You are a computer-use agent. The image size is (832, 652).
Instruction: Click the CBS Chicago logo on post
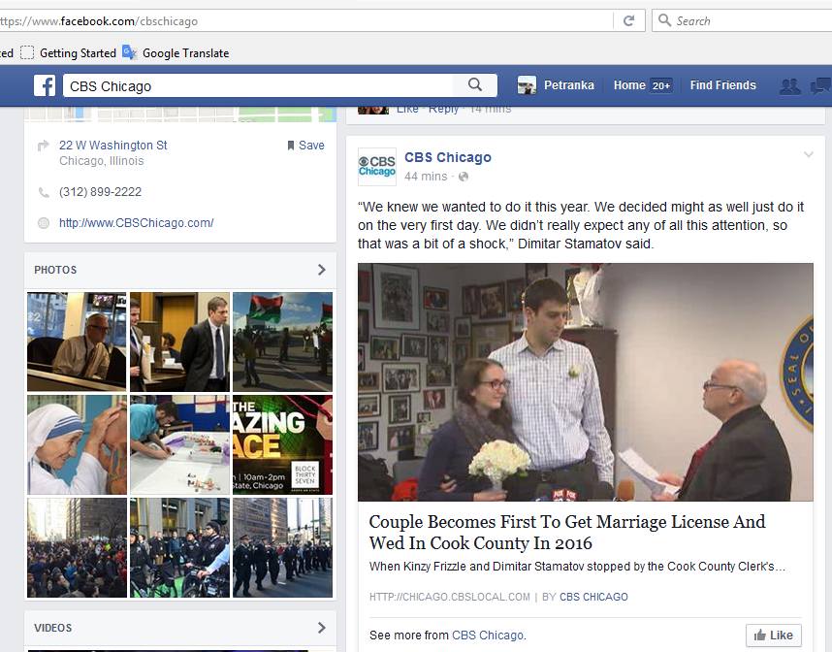(x=377, y=166)
